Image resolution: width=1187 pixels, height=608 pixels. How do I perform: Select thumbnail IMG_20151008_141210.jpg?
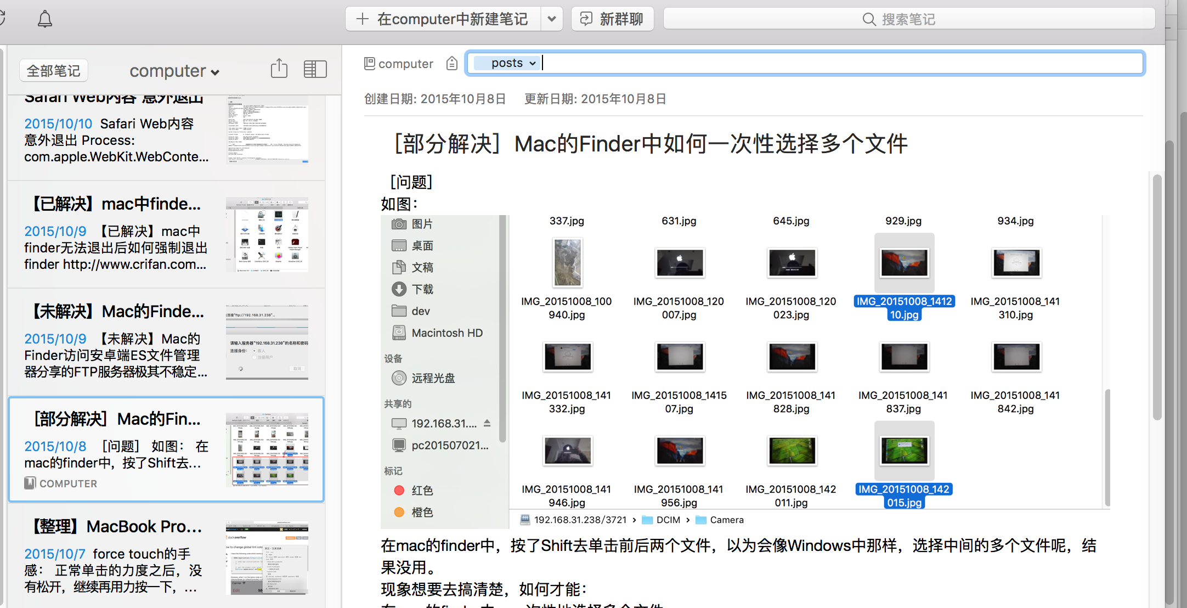[904, 263]
